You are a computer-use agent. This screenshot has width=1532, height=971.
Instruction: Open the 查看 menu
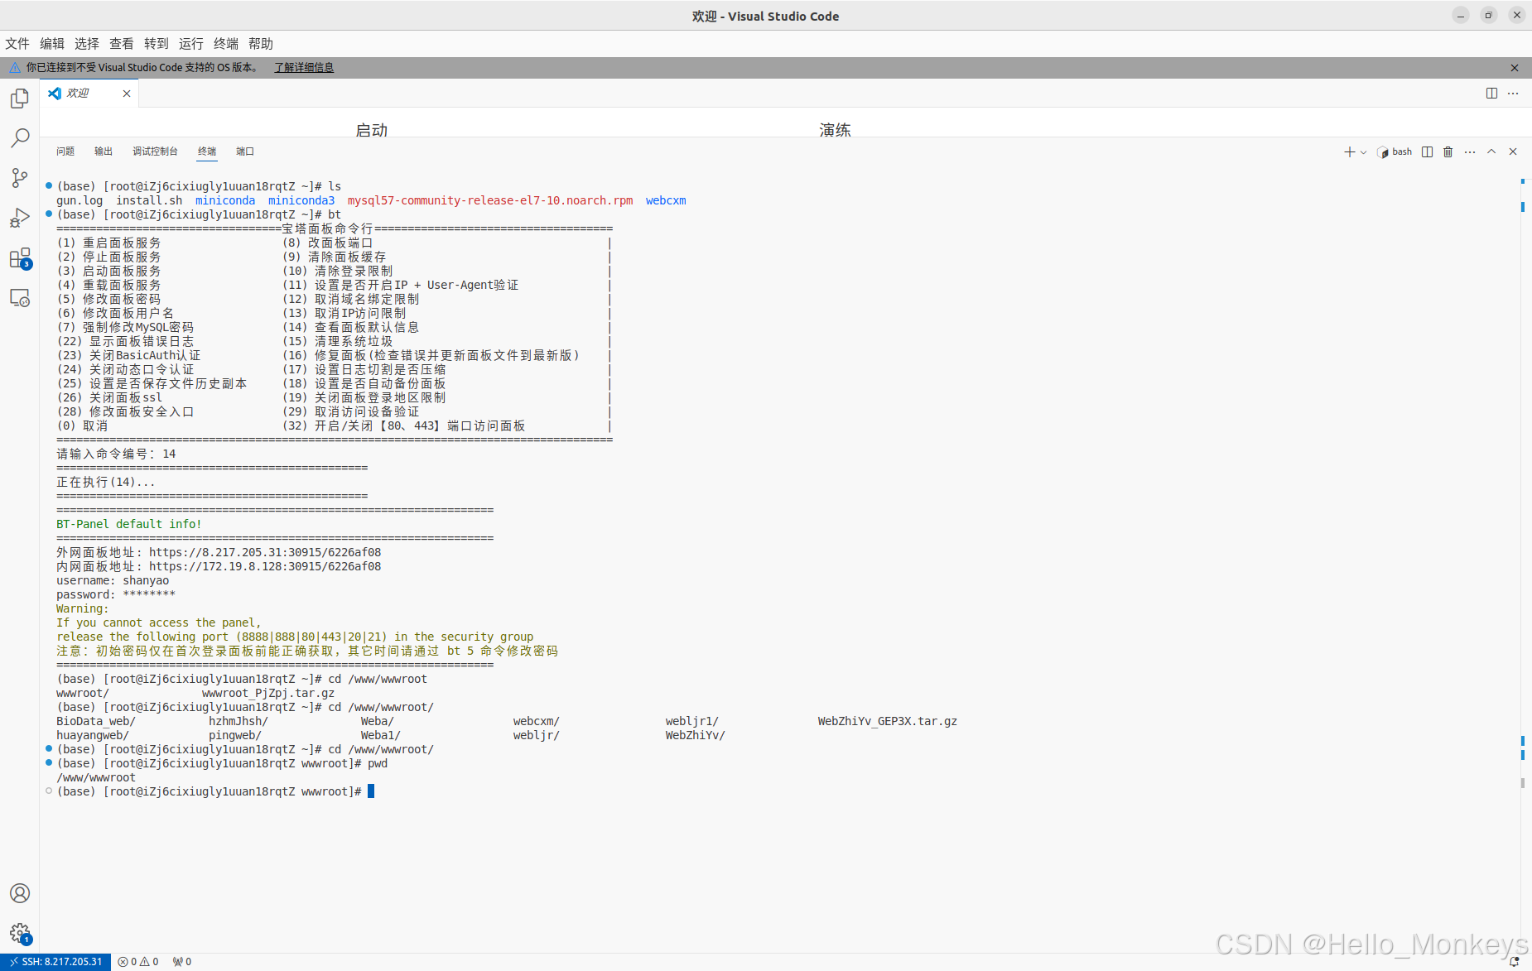pyautogui.click(x=122, y=44)
